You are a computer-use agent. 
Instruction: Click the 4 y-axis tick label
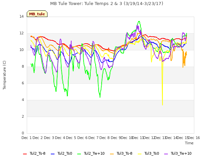(23, 100)
